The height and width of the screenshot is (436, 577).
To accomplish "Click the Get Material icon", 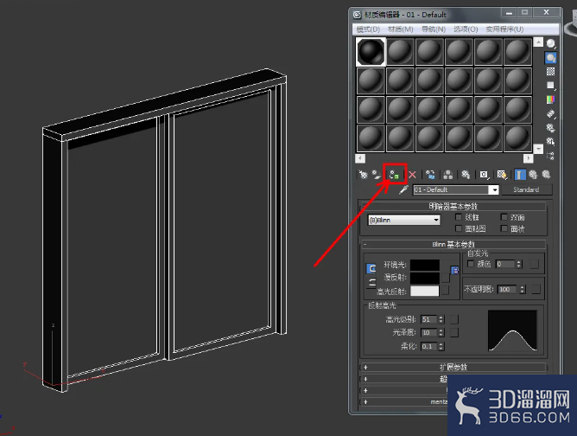I will click(x=363, y=175).
